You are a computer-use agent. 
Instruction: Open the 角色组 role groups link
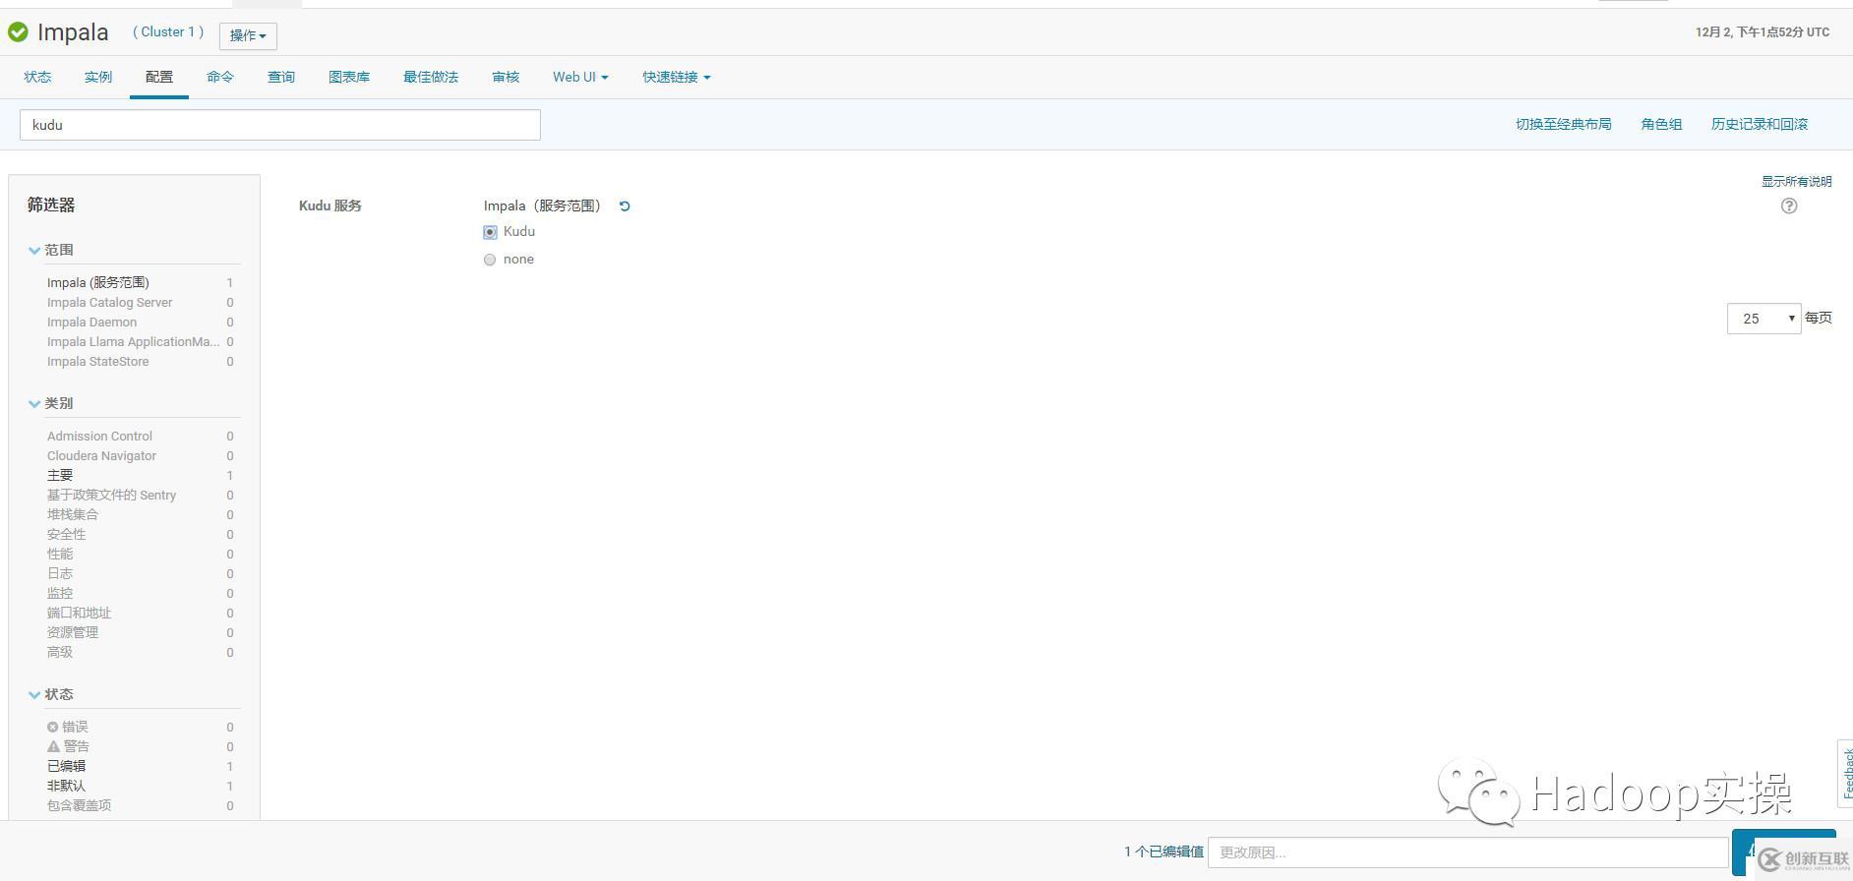1661,124
